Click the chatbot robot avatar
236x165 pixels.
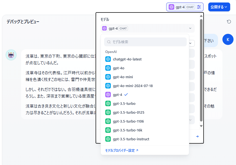[x=11, y=55]
